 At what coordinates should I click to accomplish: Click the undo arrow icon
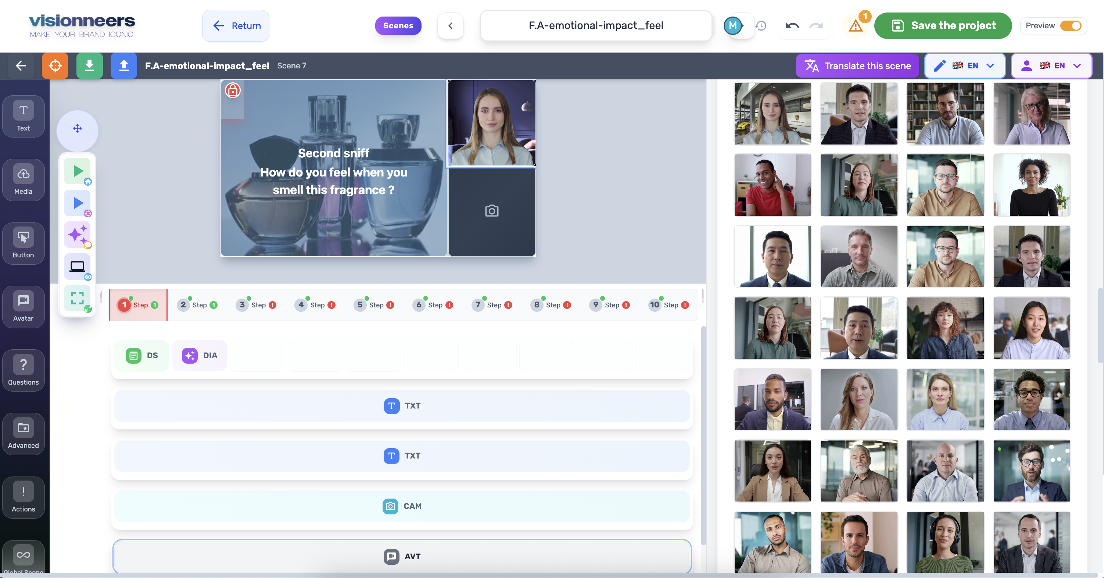pos(792,26)
